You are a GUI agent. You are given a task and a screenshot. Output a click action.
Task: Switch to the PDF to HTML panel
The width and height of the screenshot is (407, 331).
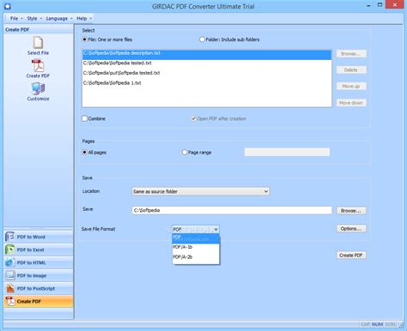[39, 262]
